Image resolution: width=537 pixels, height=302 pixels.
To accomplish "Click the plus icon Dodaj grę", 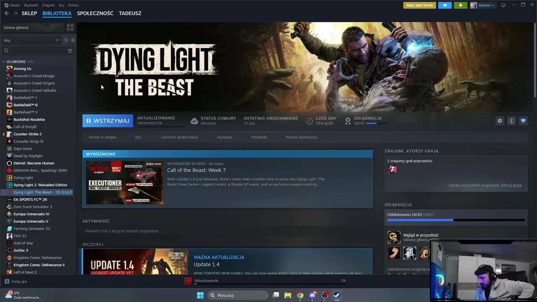I will [x=7, y=281].
